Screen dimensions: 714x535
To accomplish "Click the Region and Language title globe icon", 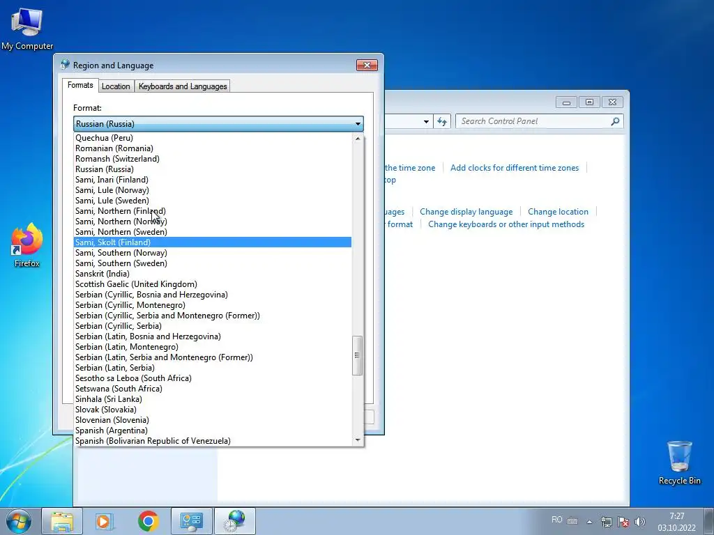I will (x=65, y=65).
